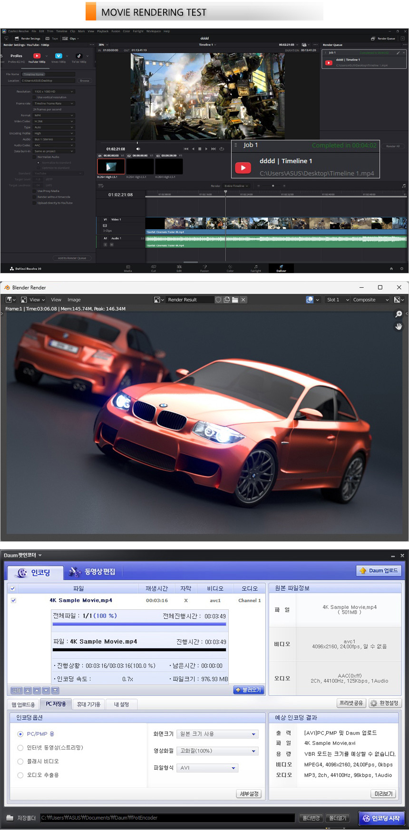The image size is (409, 831).
Task: Enable Use Proxy Media checkbox
Action: [34, 191]
